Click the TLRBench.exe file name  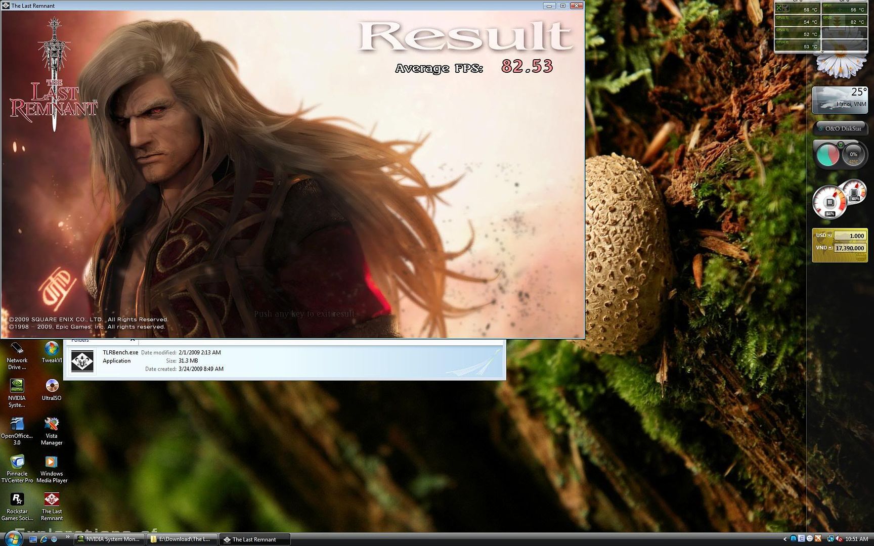[120, 352]
